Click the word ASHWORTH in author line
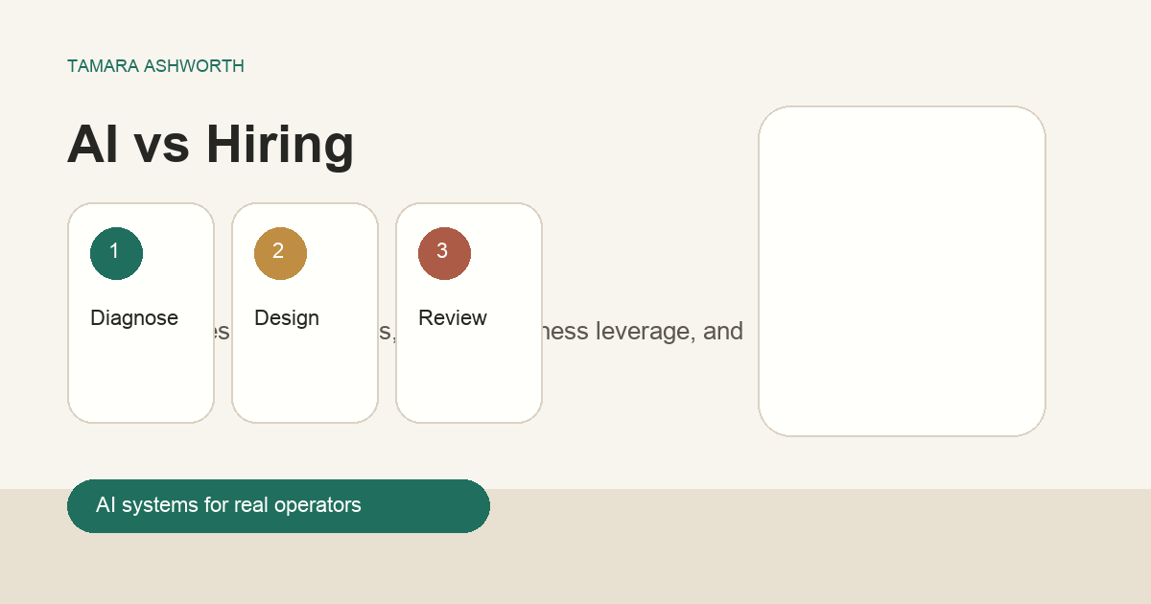Viewport: 1151px width, 604px height. click(x=196, y=66)
